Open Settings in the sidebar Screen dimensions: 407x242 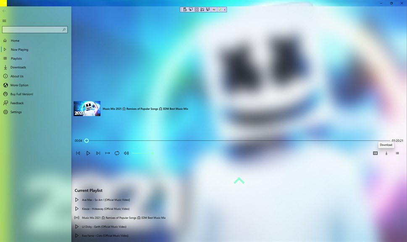[x=36, y=112]
